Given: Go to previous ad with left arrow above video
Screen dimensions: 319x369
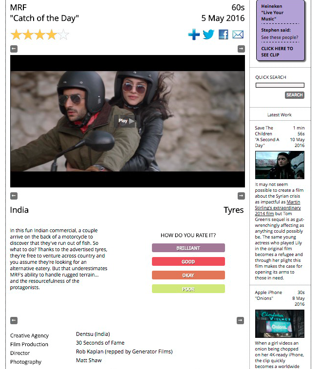Looking at the screenshot, I should tap(14, 49).
